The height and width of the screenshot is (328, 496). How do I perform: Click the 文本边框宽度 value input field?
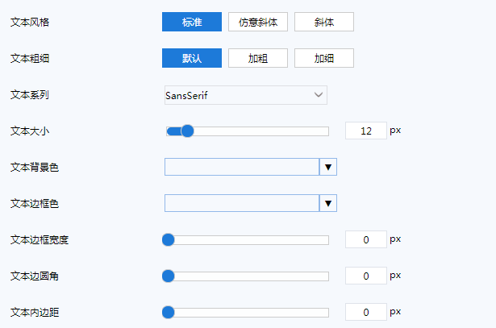365,239
